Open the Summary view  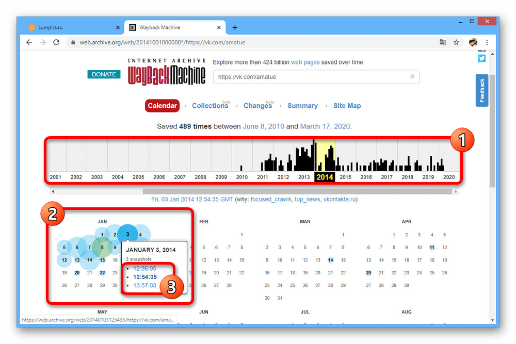coord(302,106)
